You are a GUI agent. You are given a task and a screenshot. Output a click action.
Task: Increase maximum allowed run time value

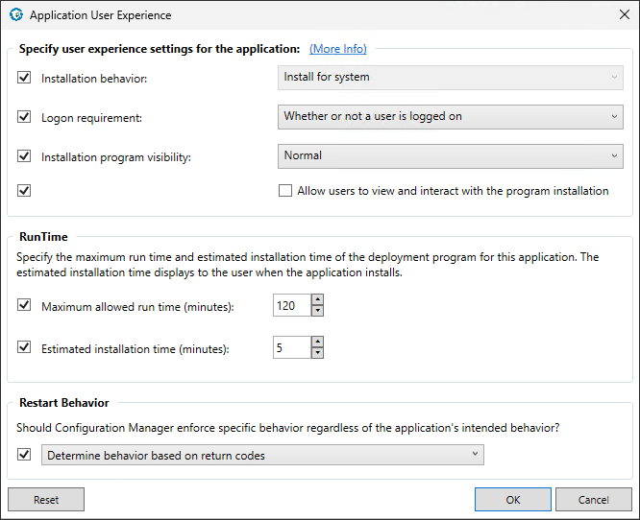tap(318, 300)
